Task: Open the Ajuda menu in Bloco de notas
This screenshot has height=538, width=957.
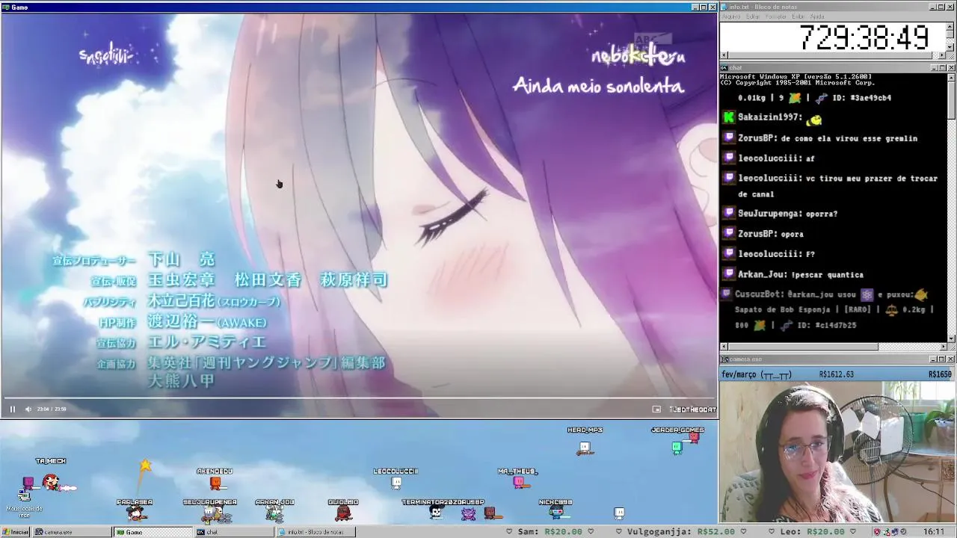Action: 817,16
